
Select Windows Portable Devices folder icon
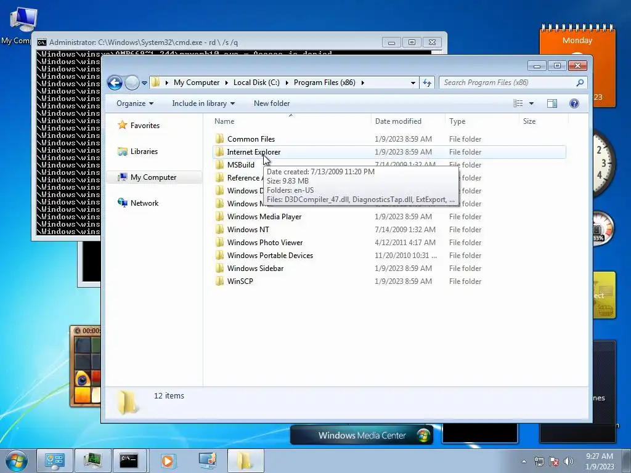point(220,256)
